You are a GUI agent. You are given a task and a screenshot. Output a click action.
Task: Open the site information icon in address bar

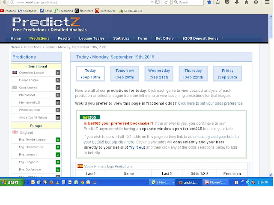pyautogui.click(x=12, y=2)
